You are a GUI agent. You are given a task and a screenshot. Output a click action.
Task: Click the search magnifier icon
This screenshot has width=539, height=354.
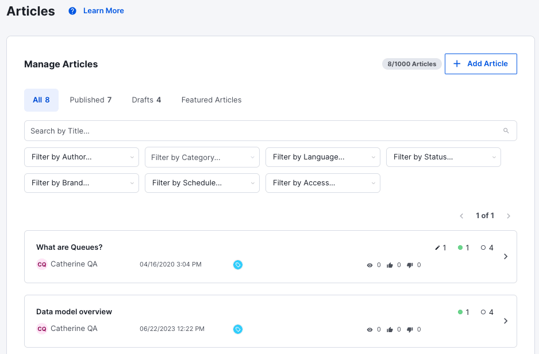pos(506,131)
